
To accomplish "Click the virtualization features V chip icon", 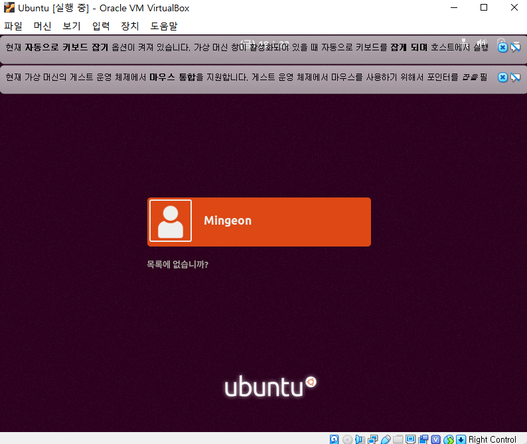I will [x=435, y=439].
